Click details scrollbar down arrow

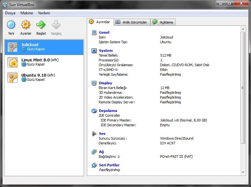tap(243, 172)
